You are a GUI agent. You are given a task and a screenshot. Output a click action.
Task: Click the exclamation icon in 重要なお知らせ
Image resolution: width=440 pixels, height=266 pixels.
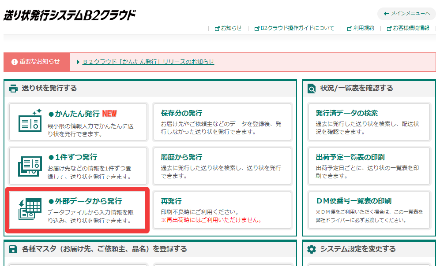[14, 62]
